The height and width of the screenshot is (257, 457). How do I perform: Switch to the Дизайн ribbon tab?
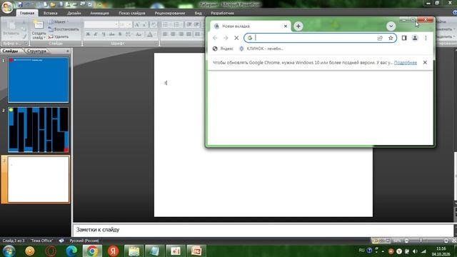[74, 13]
